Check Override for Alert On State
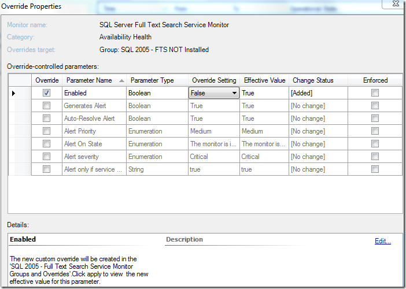This screenshot has height=289, width=406. [47, 143]
